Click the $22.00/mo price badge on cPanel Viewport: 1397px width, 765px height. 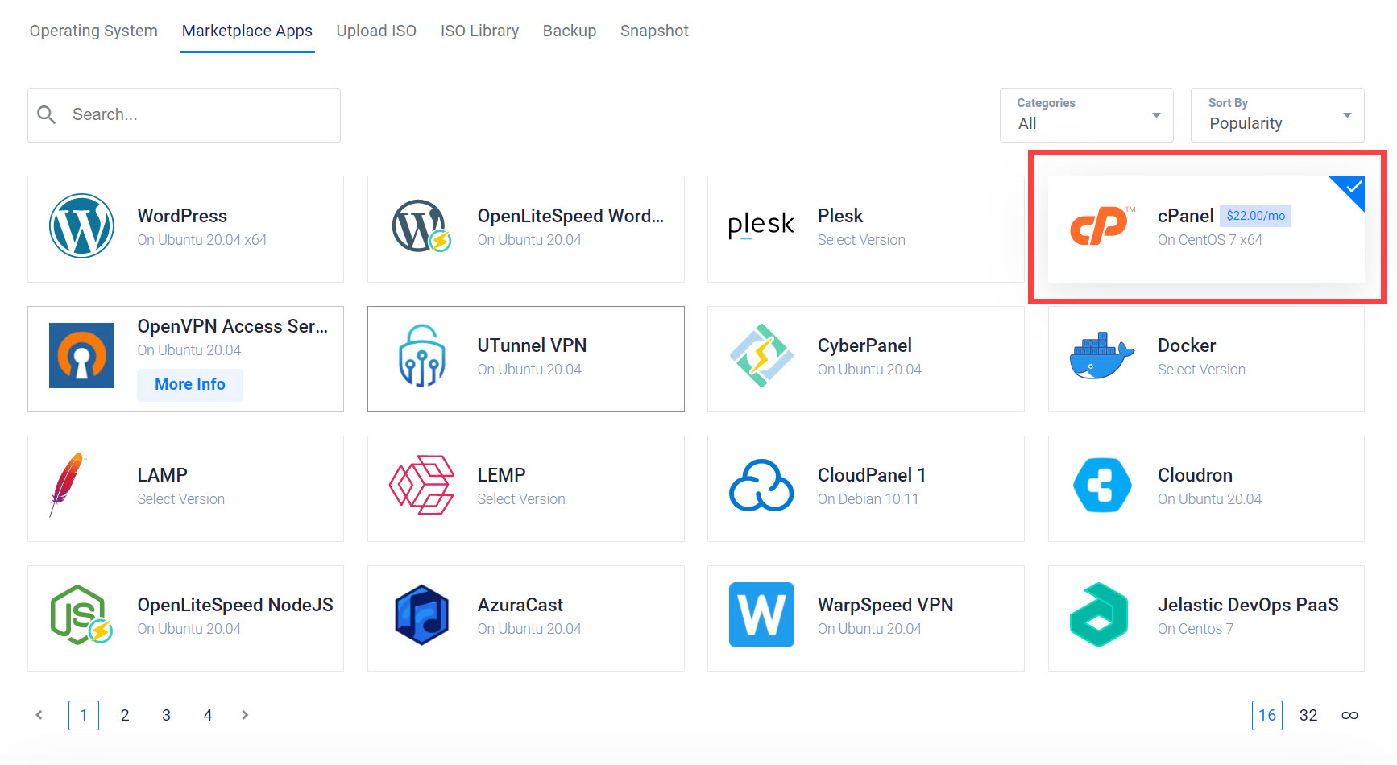(x=1256, y=216)
